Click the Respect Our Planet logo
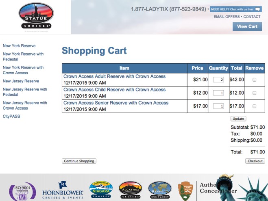The image size is (268, 201). [160, 190]
